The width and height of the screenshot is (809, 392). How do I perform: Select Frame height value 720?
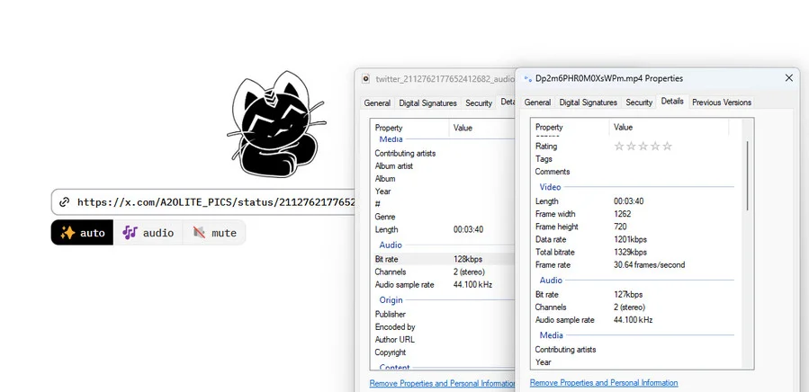pos(620,227)
